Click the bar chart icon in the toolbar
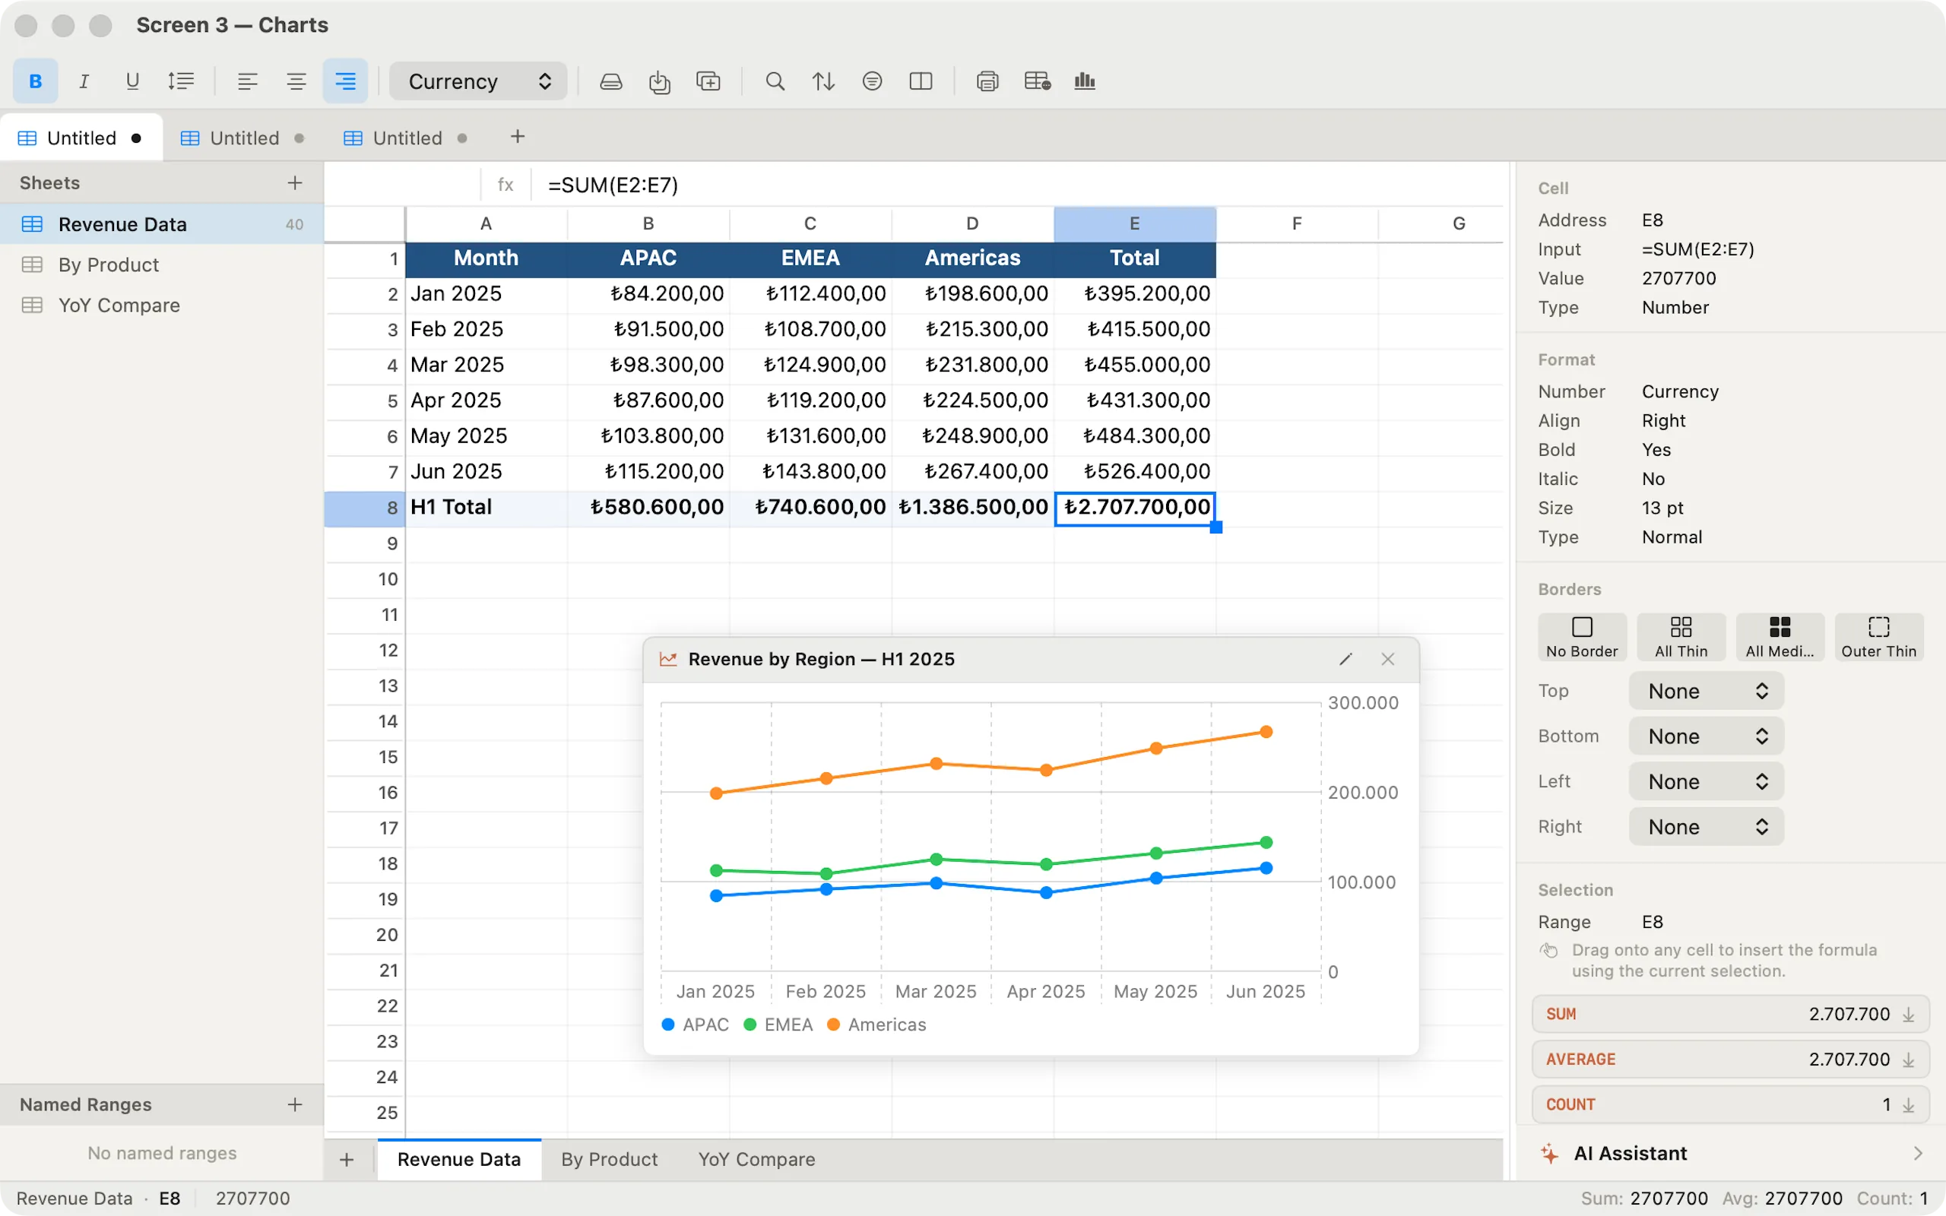 tap(1085, 81)
